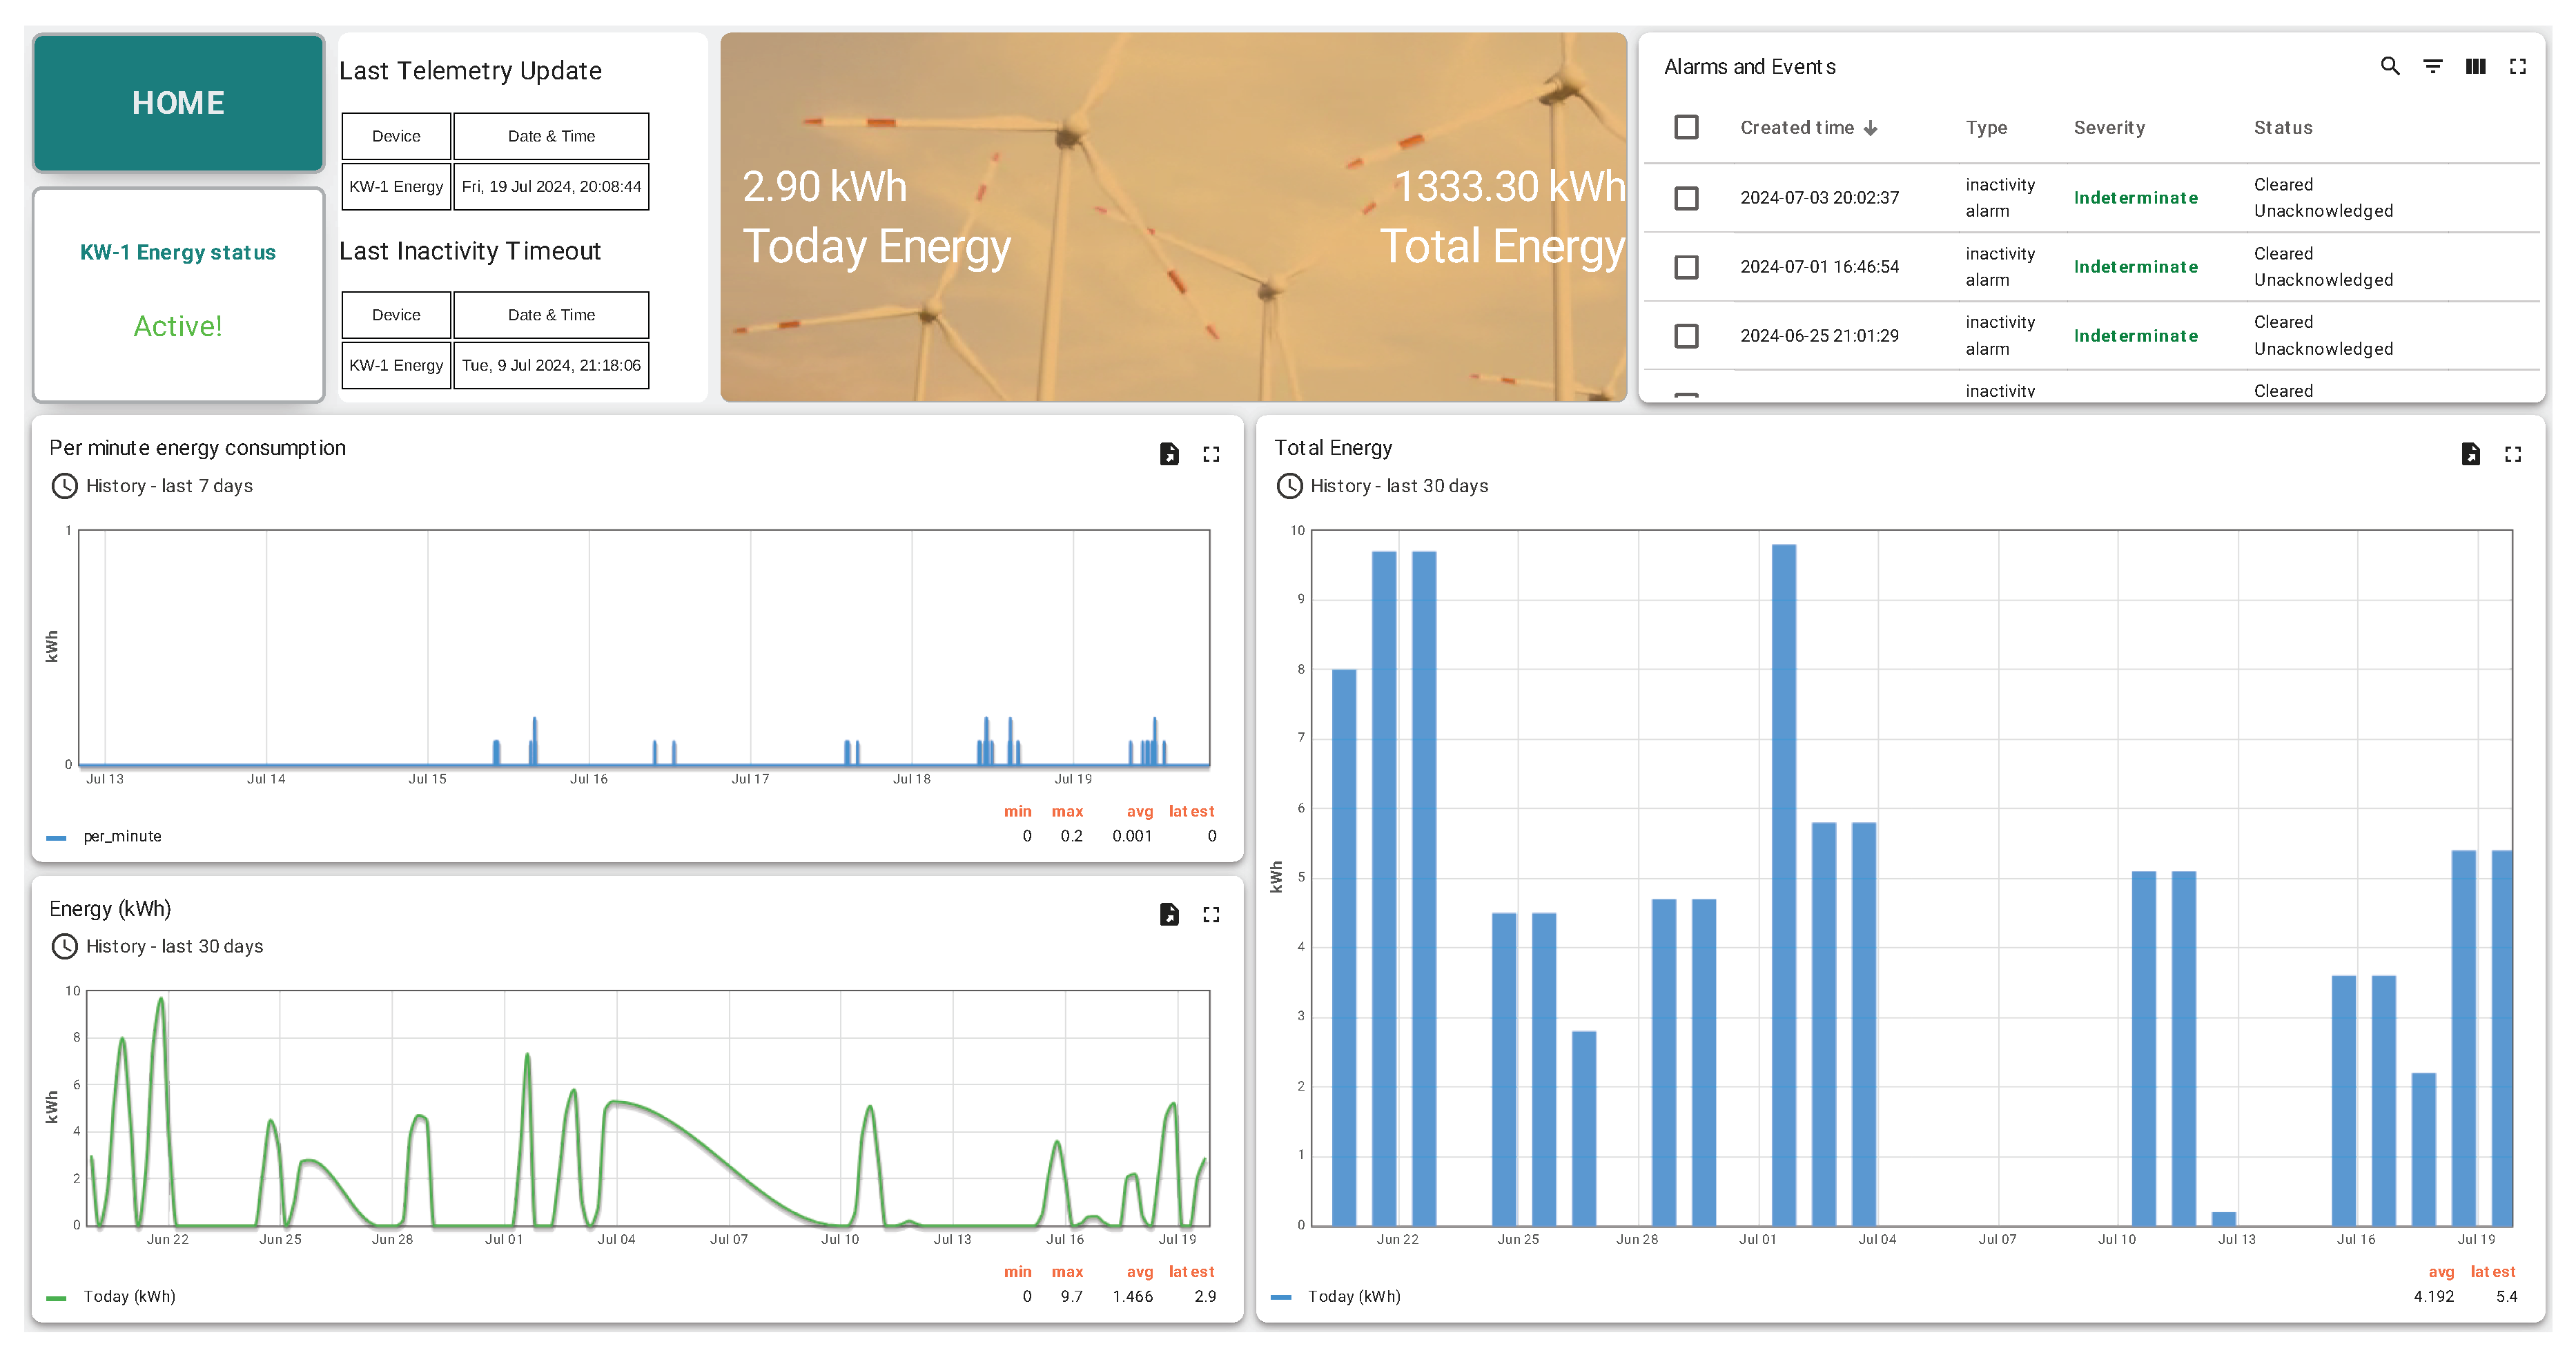Search the alarms list

click(2390, 66)
